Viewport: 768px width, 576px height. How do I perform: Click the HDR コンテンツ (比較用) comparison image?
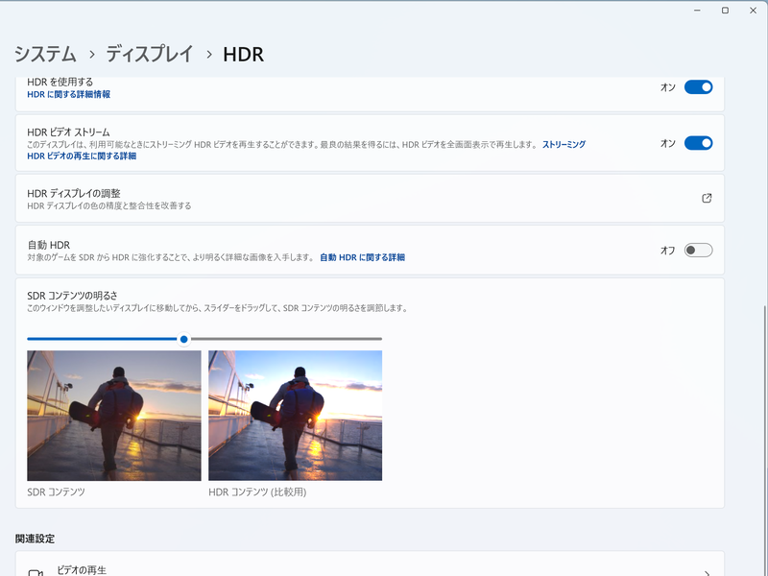(x=294, y=413)
